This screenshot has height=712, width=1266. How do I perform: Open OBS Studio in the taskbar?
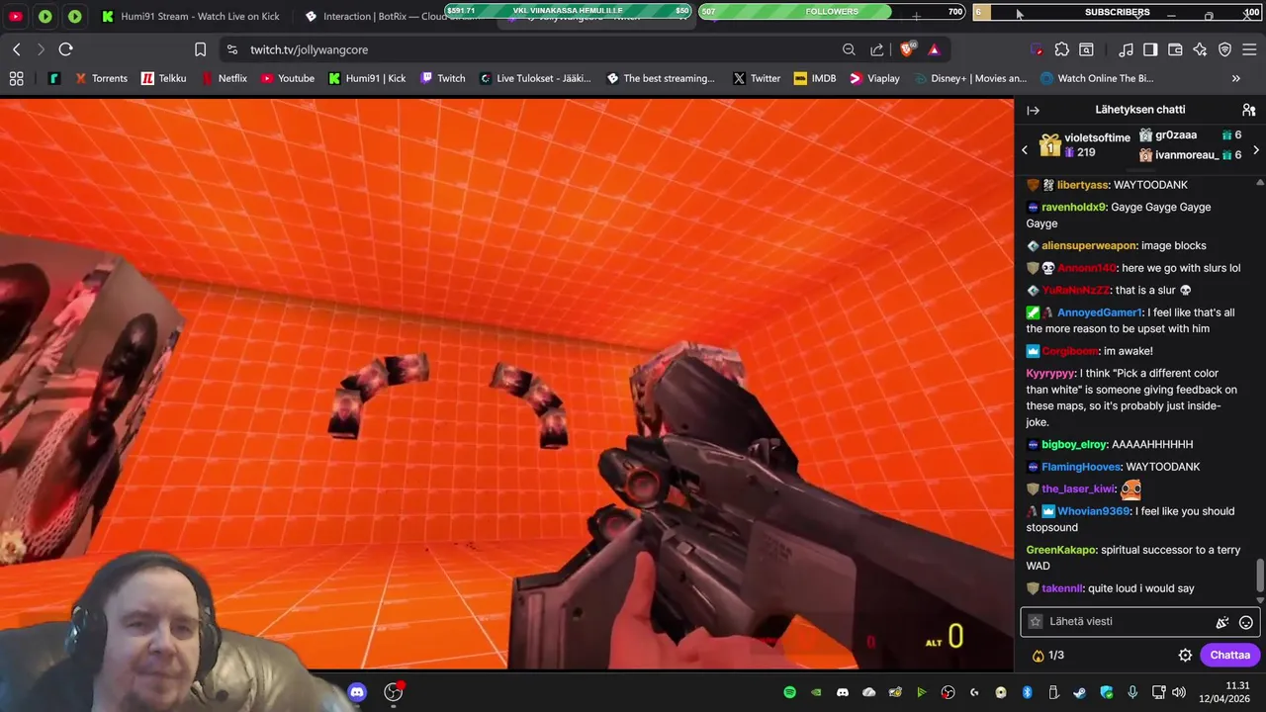394,692
